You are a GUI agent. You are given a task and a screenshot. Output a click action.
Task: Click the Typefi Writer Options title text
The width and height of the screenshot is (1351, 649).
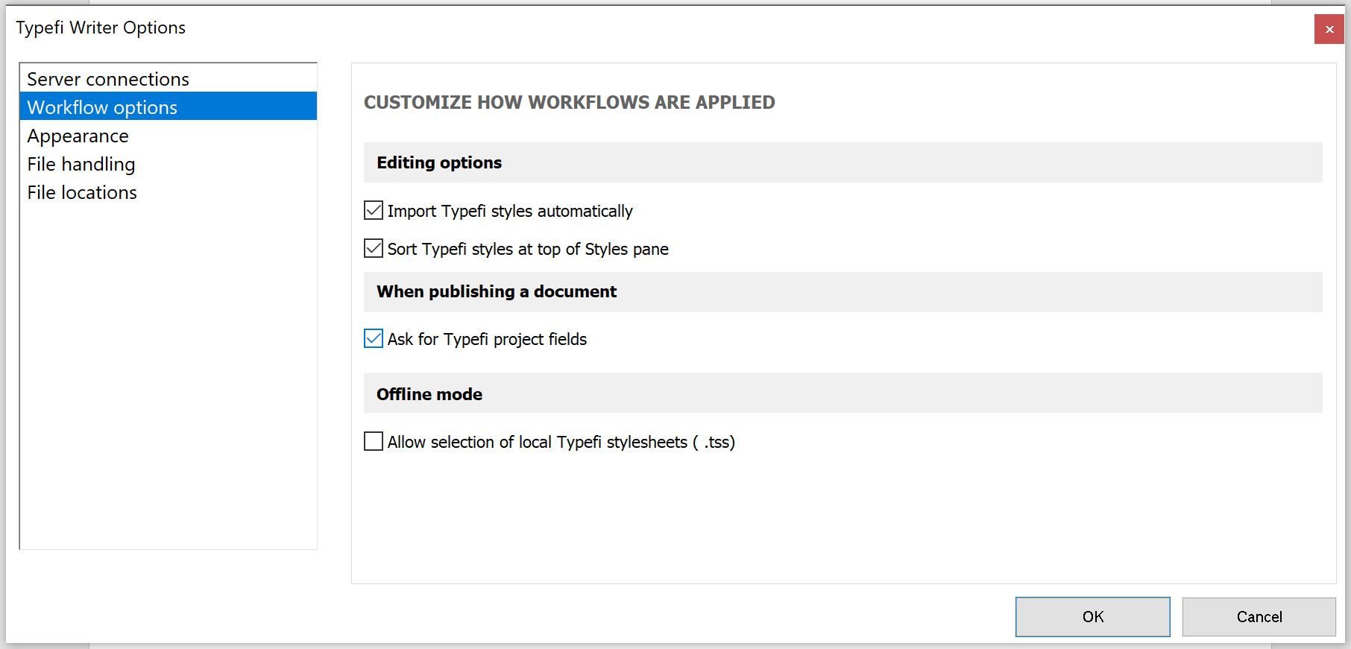tap(101, 28)
